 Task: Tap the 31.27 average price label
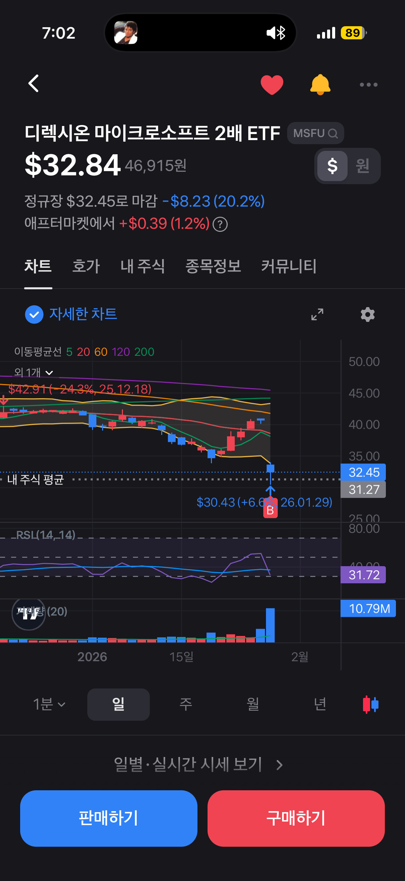(363, 490)
